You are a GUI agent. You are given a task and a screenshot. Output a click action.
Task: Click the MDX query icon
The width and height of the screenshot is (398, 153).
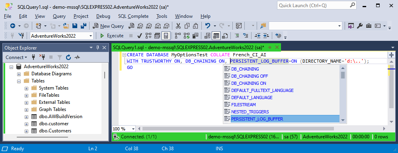140,26
